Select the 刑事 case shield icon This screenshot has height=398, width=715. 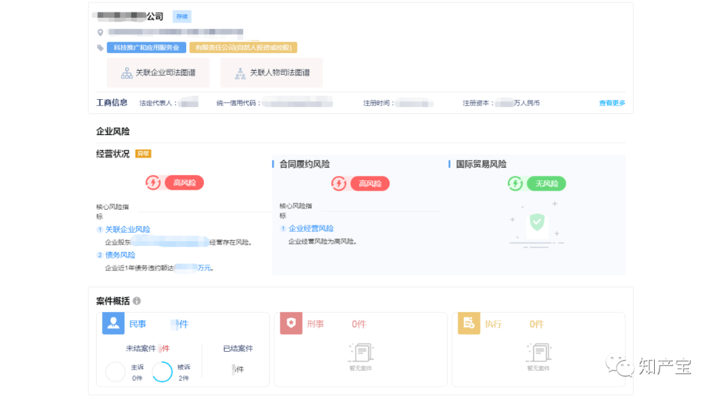[291, 323]
